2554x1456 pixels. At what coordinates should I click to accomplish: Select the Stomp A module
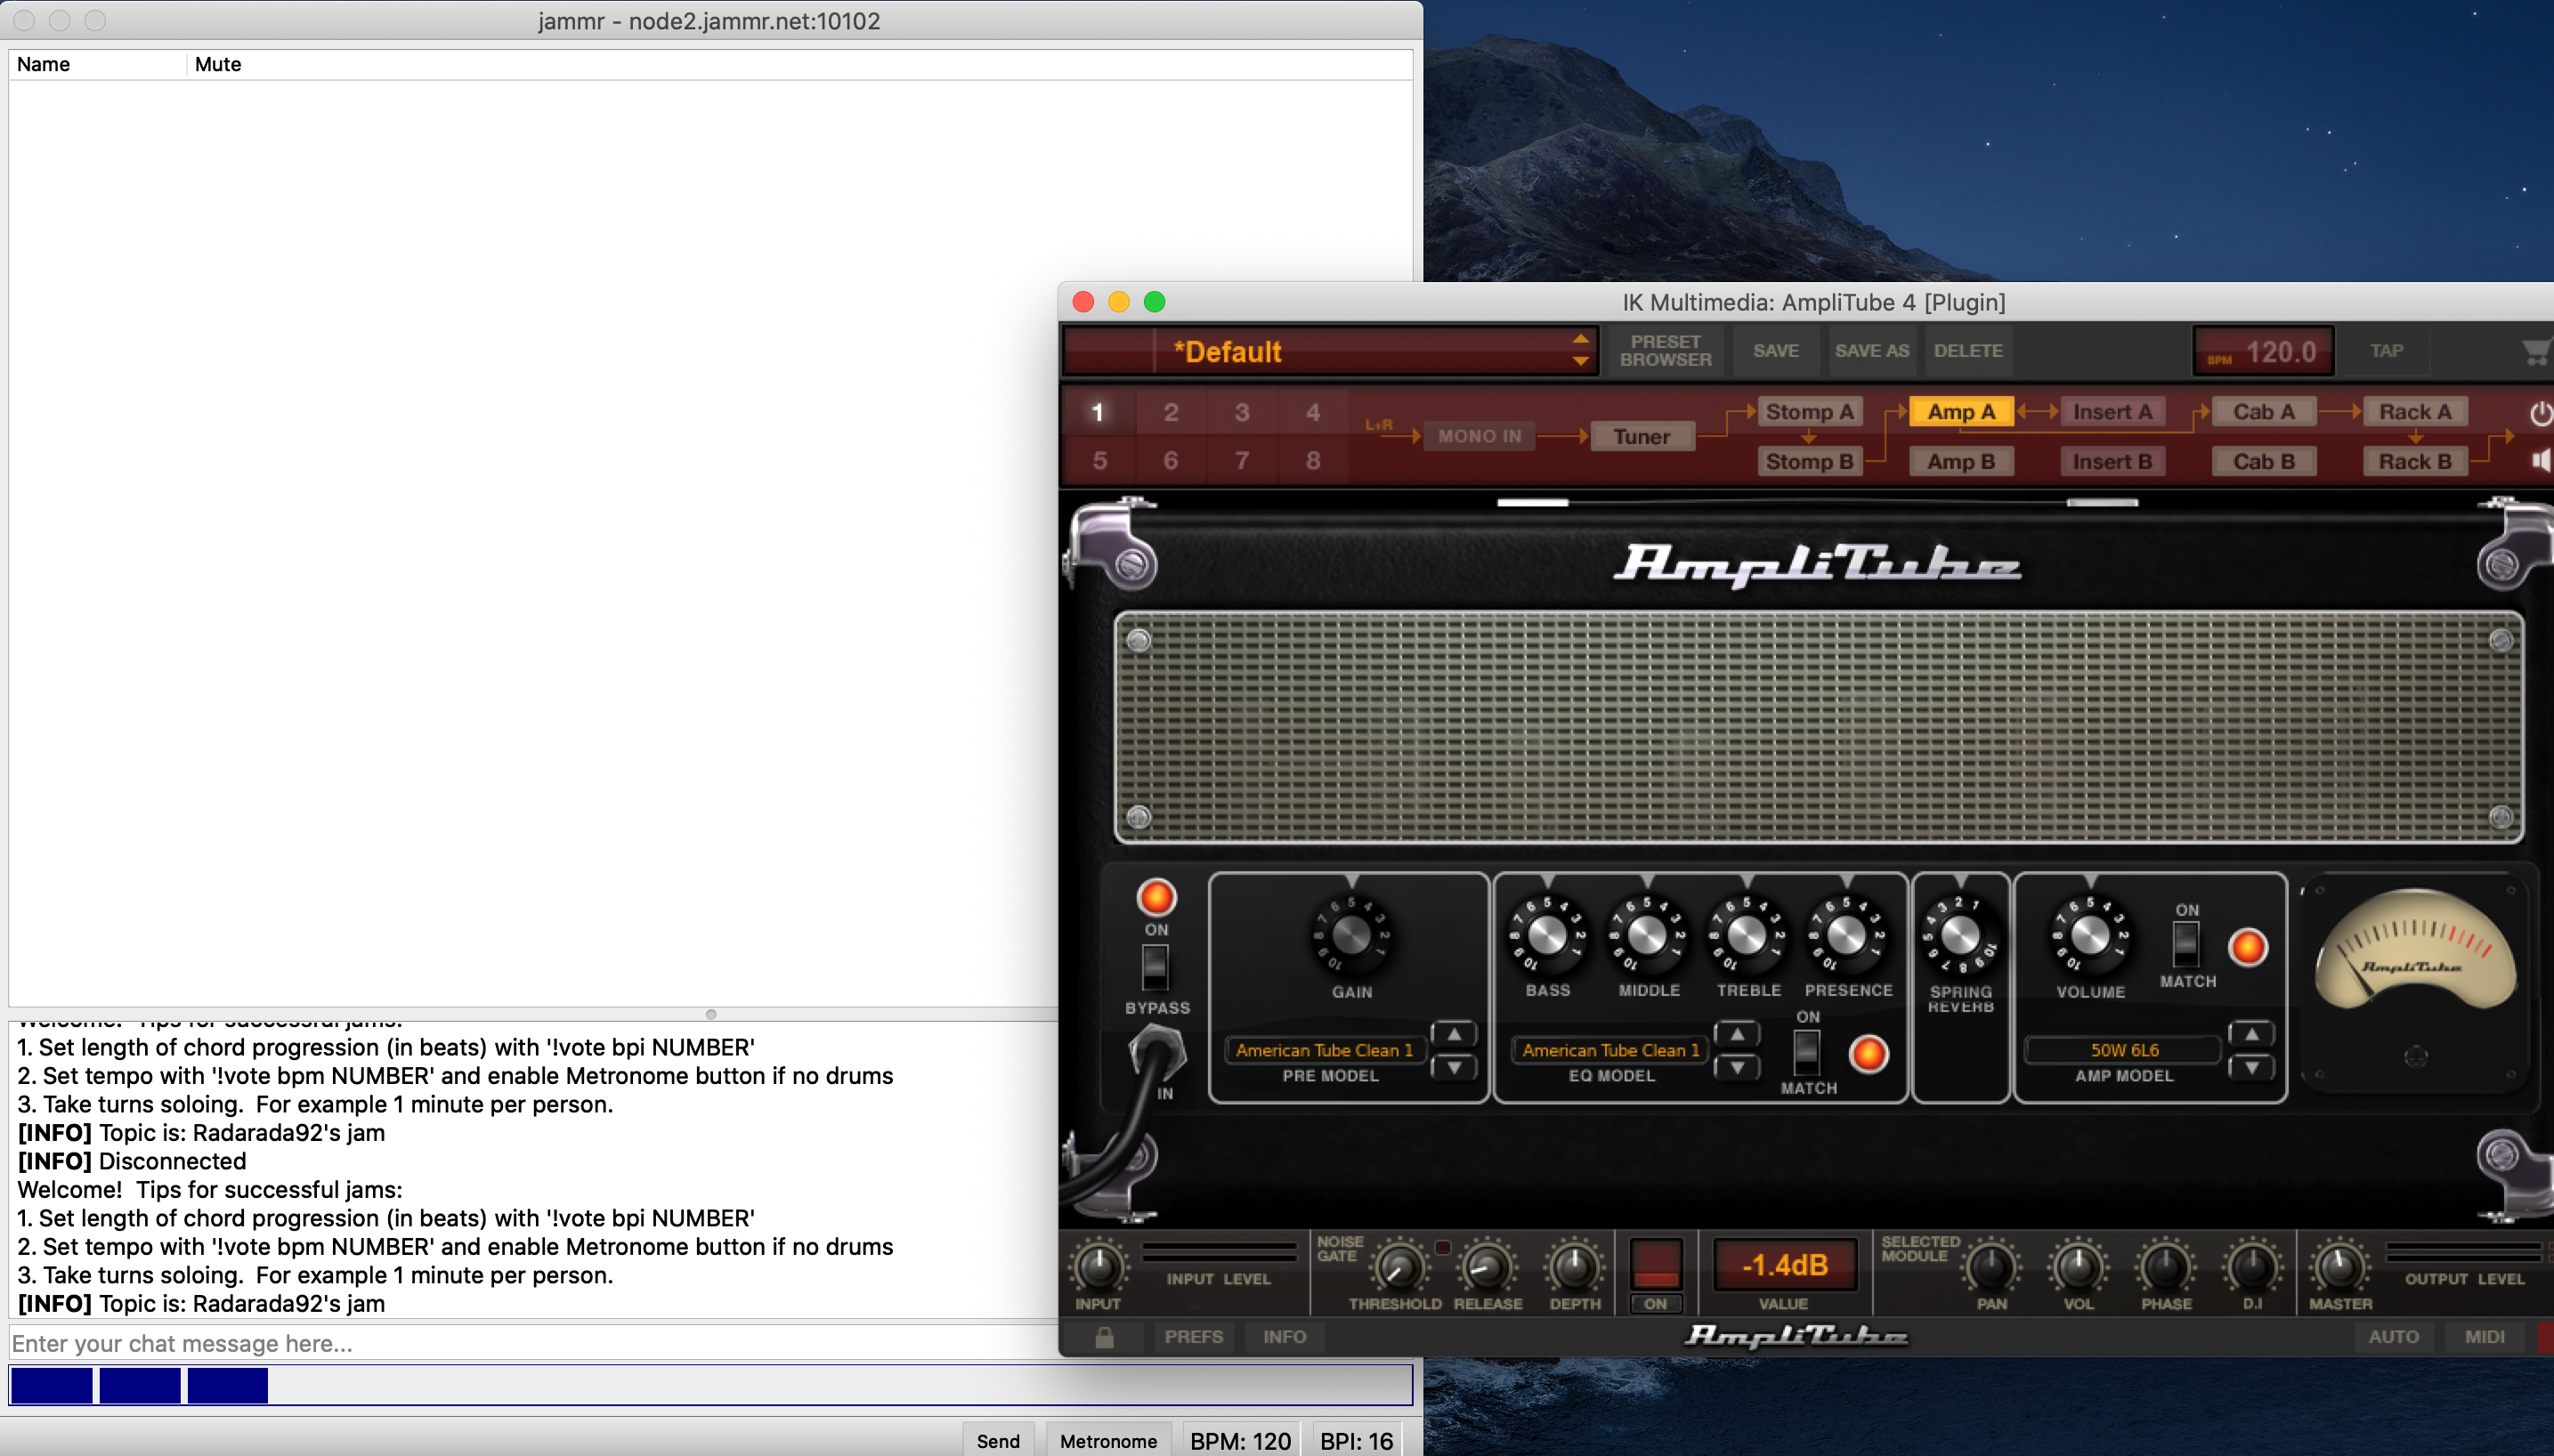coord(1809,412)
